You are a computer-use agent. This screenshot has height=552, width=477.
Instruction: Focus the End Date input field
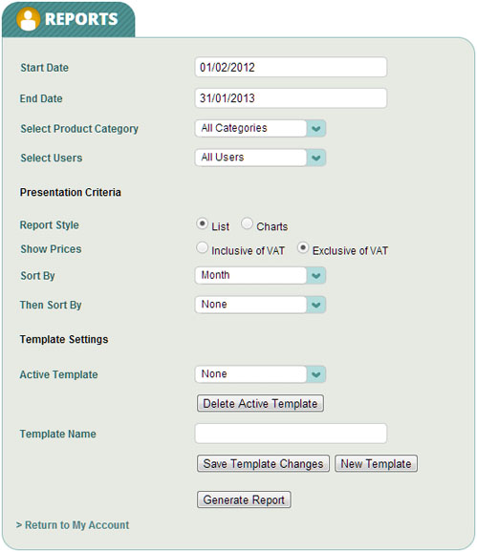pos(291,97)
